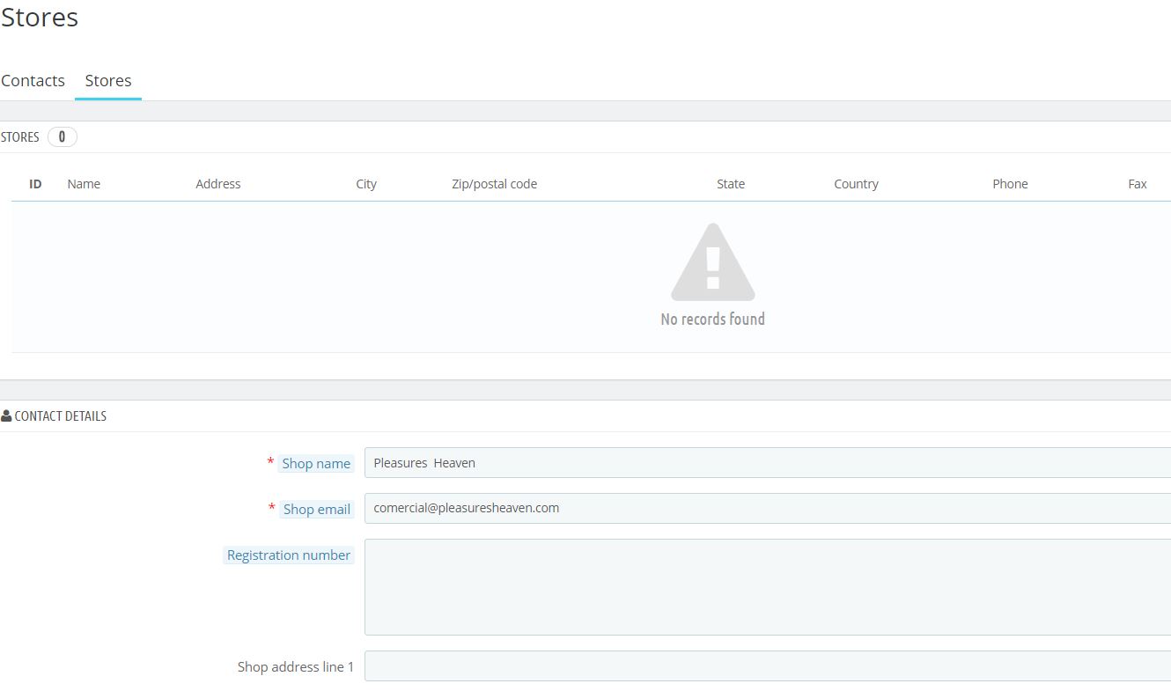Click the State column header
Image resolution: width=1171 pixels, height=691 pixels.
pyautogui.click(x=731, y=184)
